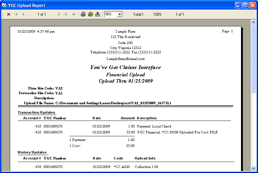Image resolution: width=258 pixels, height=173 pixels.
Task: Click the Transaction Updates section heading
Action: [36, 112]
